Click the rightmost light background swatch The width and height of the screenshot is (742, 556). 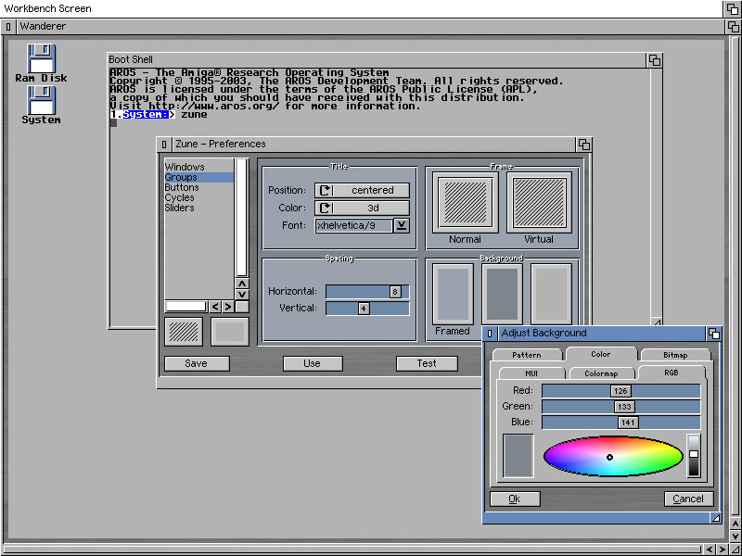pos(551,294)
